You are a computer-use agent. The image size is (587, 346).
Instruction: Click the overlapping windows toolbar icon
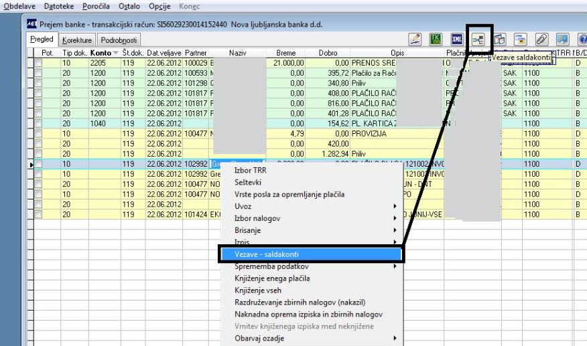[x=521, y=39]
